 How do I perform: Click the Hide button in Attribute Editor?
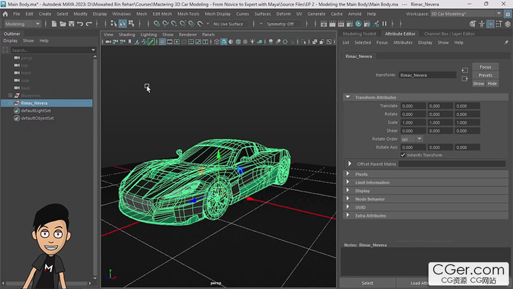tap(492, 83)
